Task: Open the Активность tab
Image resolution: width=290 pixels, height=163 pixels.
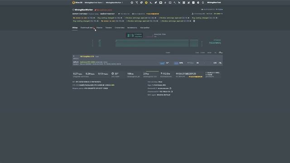Action: [x=132, y=28]
